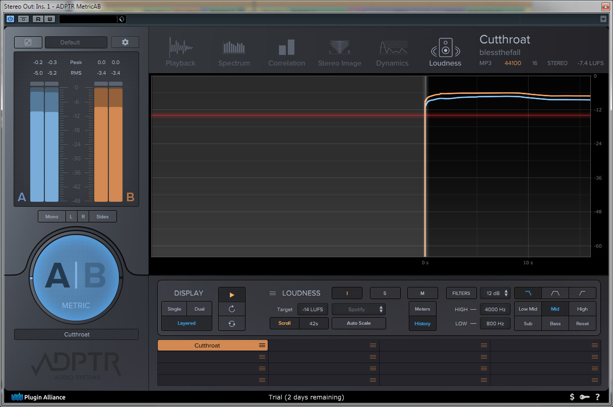Click the Read automation R button
This screenshot has width=613, height=407.
tap(38, 19)
